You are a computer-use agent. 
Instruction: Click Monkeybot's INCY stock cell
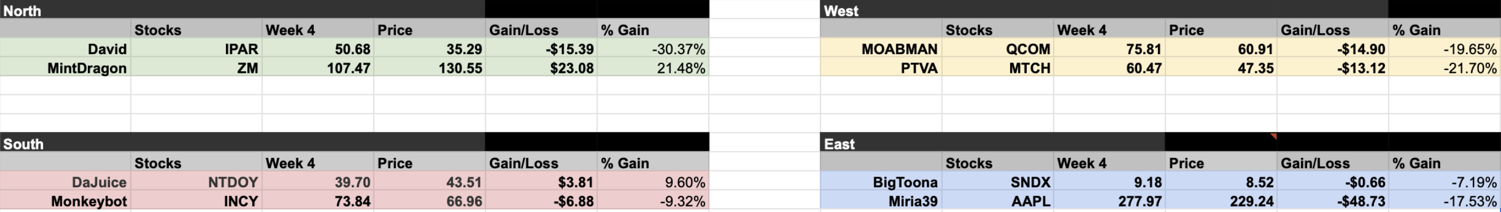pos(197,201)
